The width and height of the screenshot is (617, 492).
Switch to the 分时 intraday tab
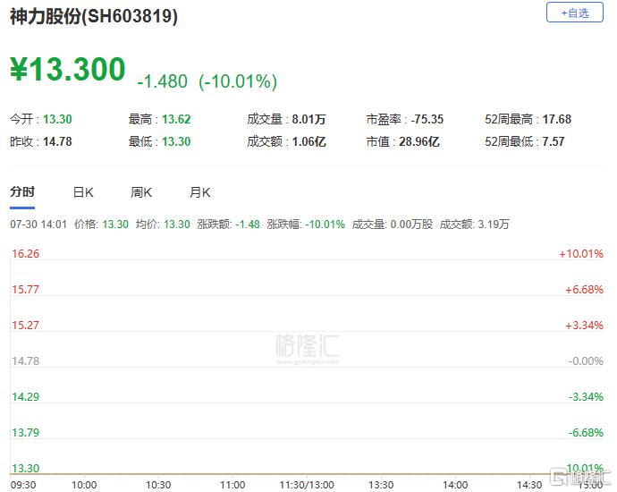coord(22,192)
